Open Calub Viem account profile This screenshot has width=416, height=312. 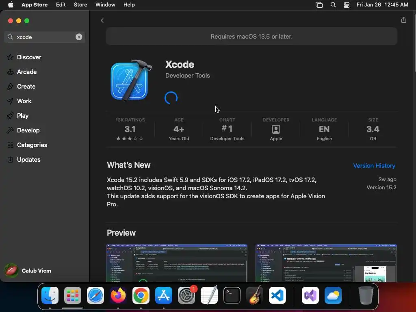[28, 271]
